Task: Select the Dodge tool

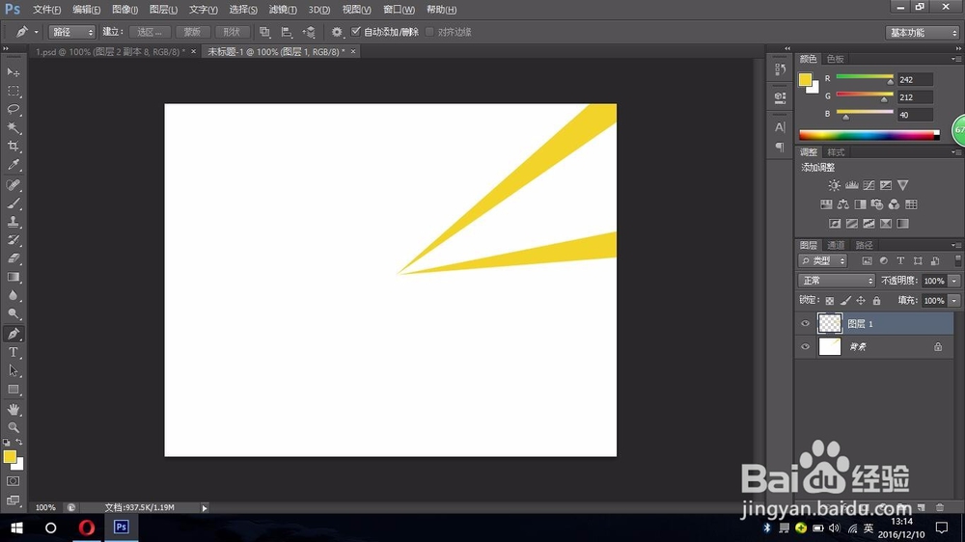Action: (14, 313)
